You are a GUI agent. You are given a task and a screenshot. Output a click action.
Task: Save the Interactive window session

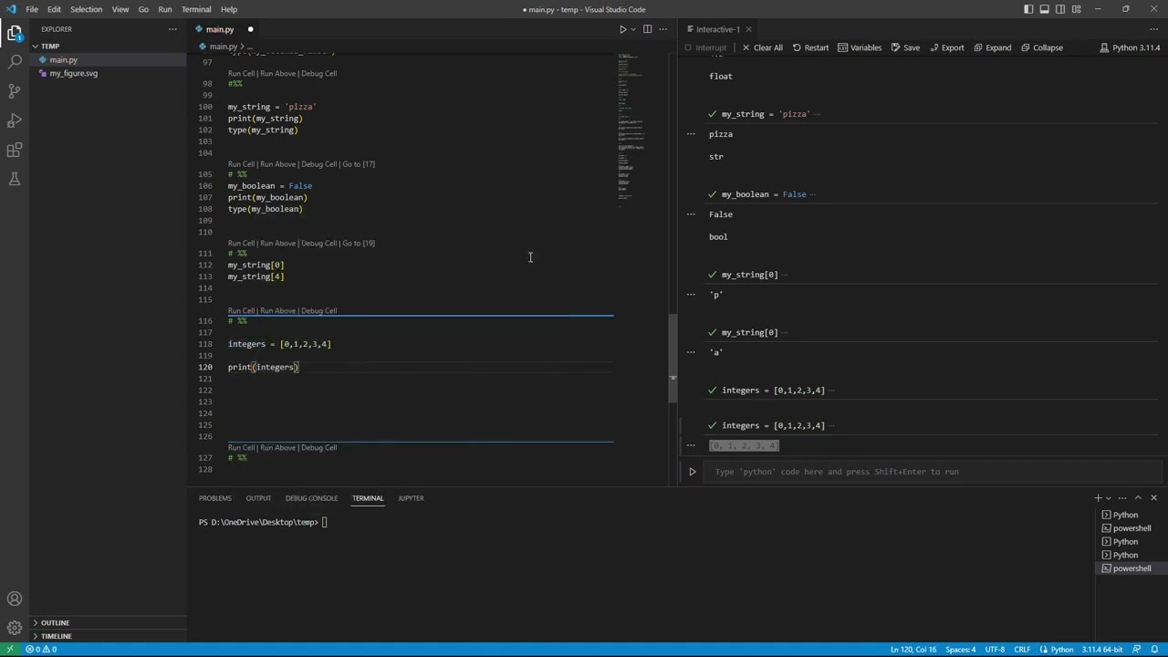click(x=905, y=47)
